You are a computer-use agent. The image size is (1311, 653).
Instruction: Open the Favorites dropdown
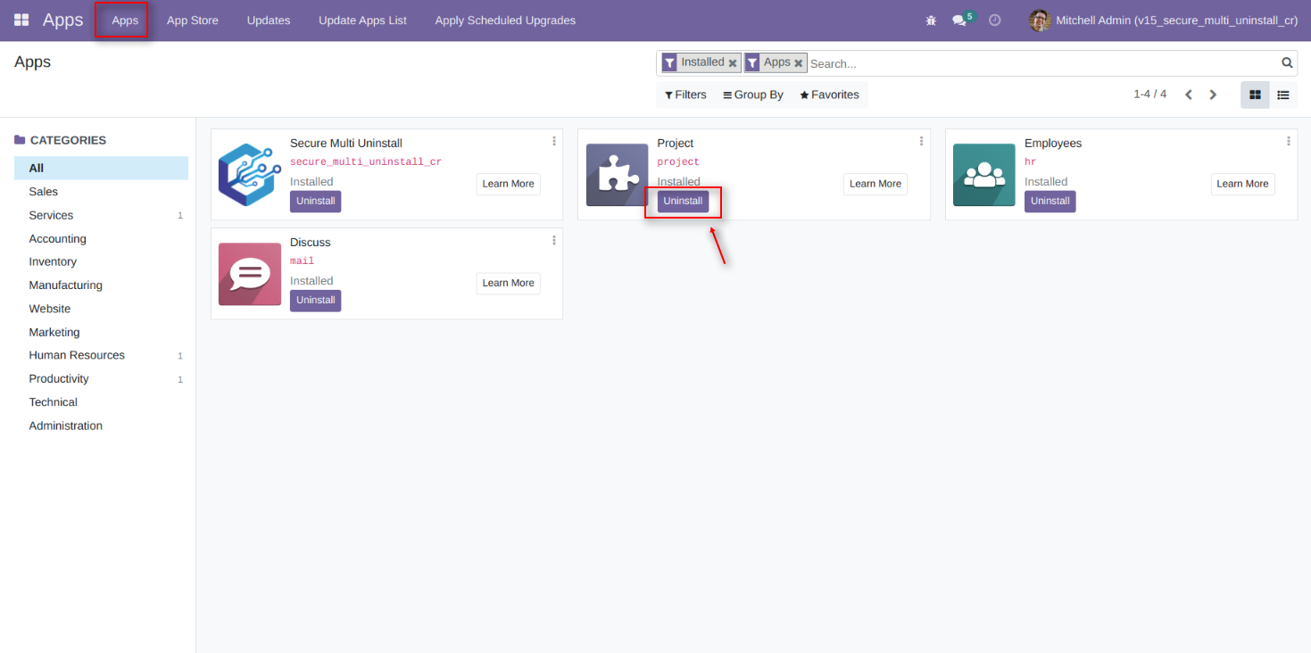pyautogui.click(x=829, y=95)
